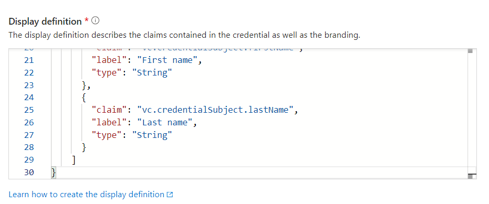Click the opening brace on line 24

click(x=84, y=98)
